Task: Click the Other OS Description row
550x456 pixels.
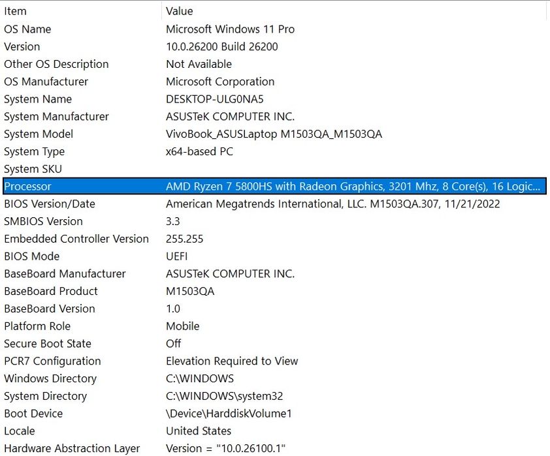Action: pyautogui.click(x=56, y=64)
